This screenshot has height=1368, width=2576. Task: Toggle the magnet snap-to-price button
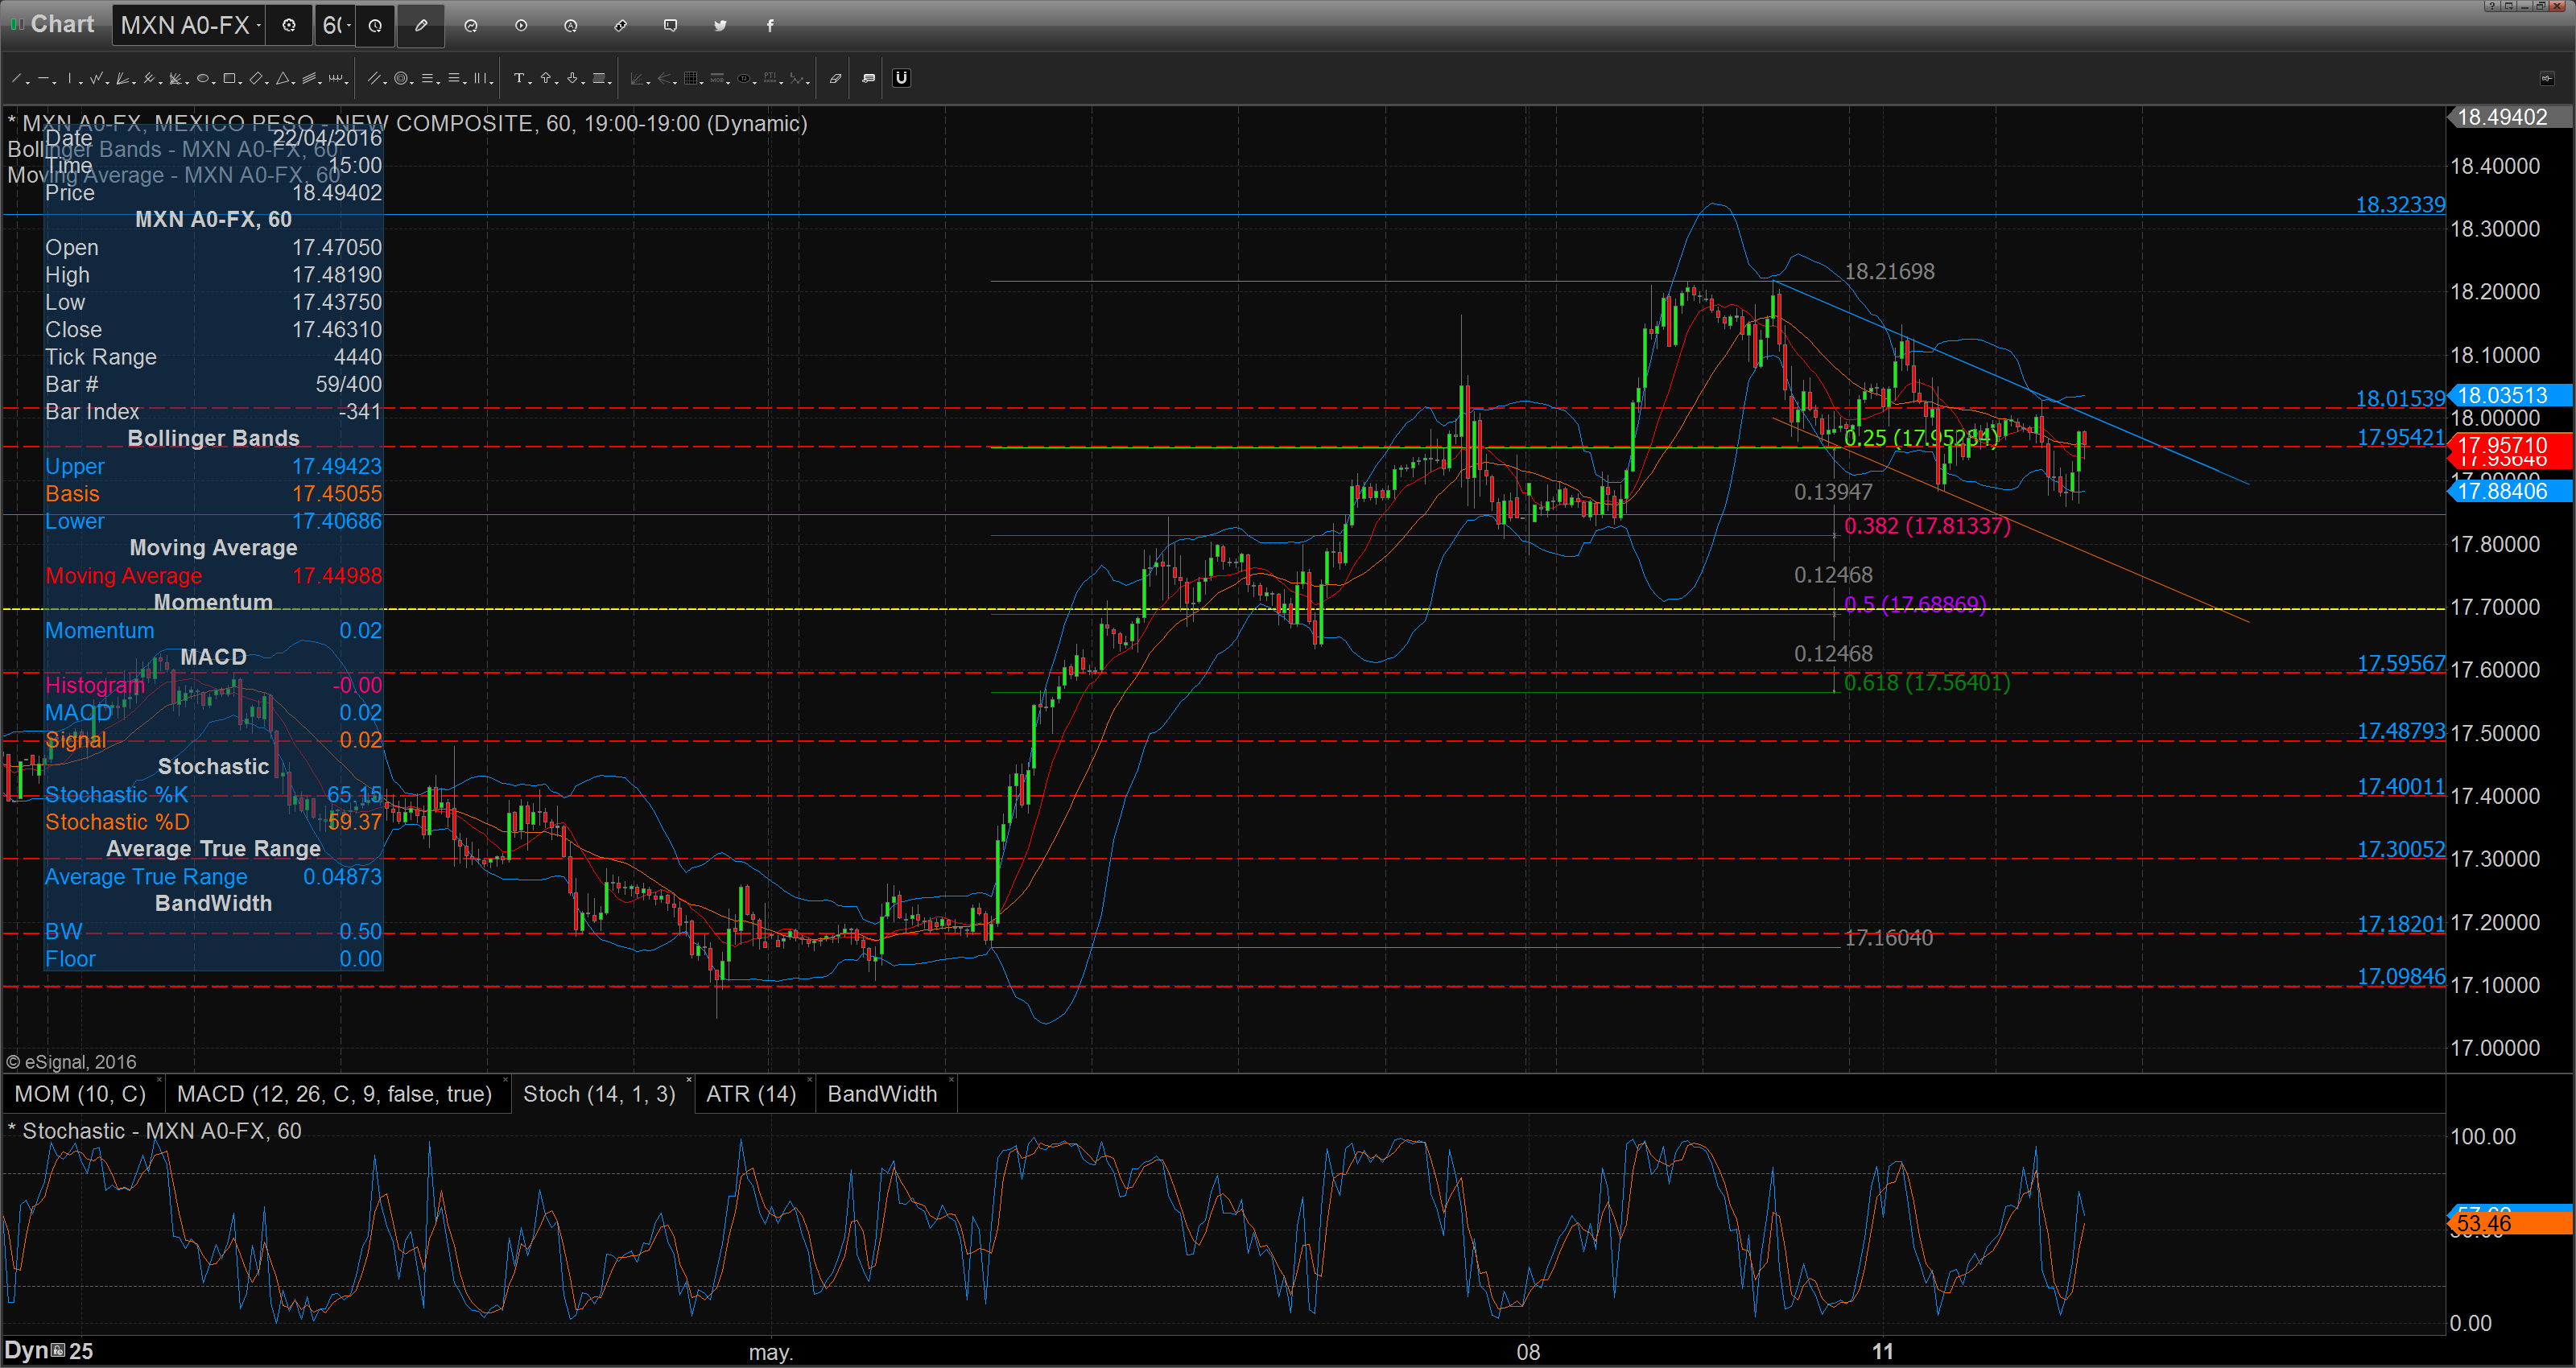[902, 78]
